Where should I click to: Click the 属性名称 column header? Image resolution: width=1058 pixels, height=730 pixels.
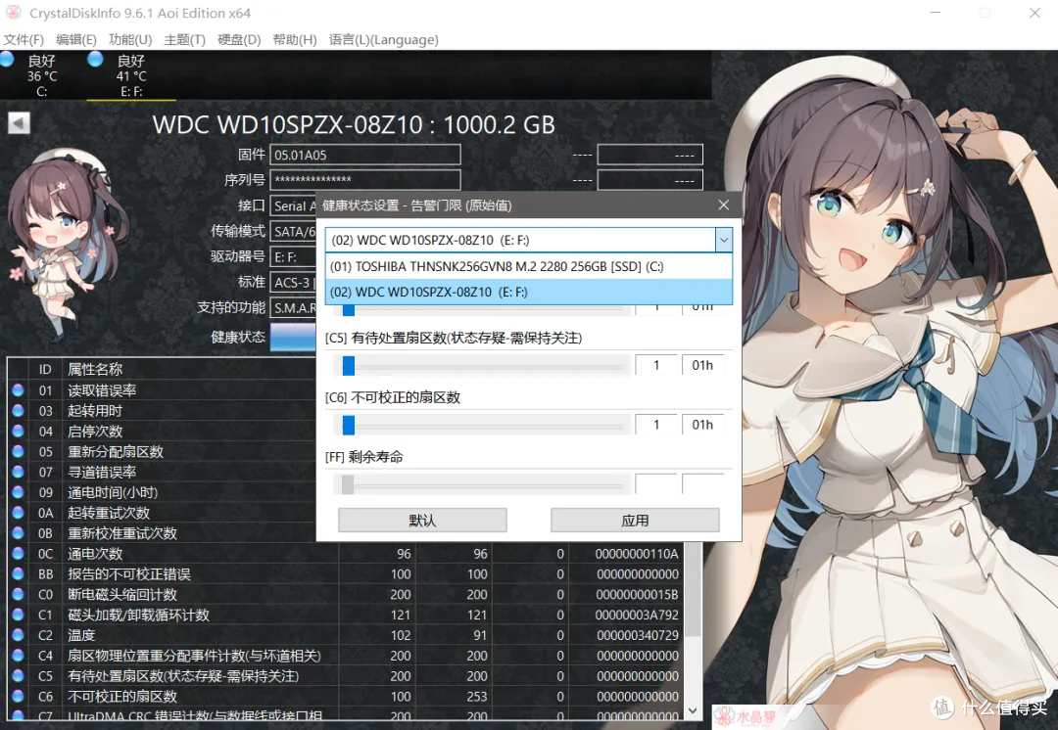pyautogui.click(x=95, y=369)
